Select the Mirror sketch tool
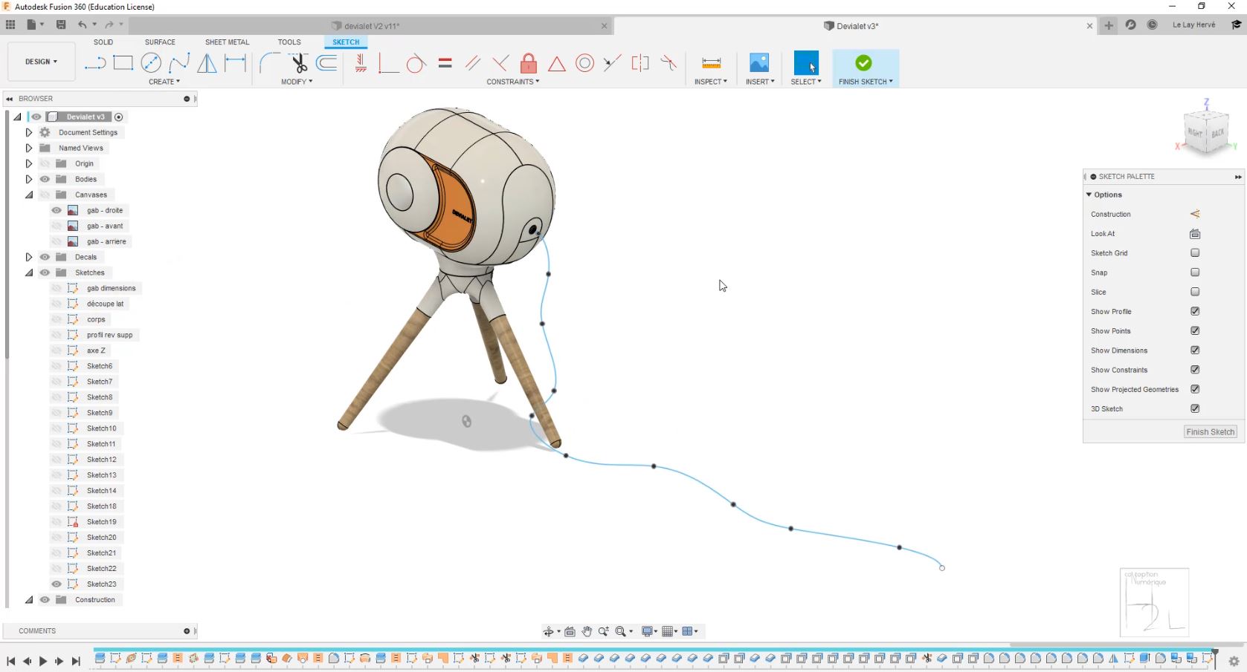Image resolution: width=1247 pixels, height=672 pixels. click(x=207, y=63)
